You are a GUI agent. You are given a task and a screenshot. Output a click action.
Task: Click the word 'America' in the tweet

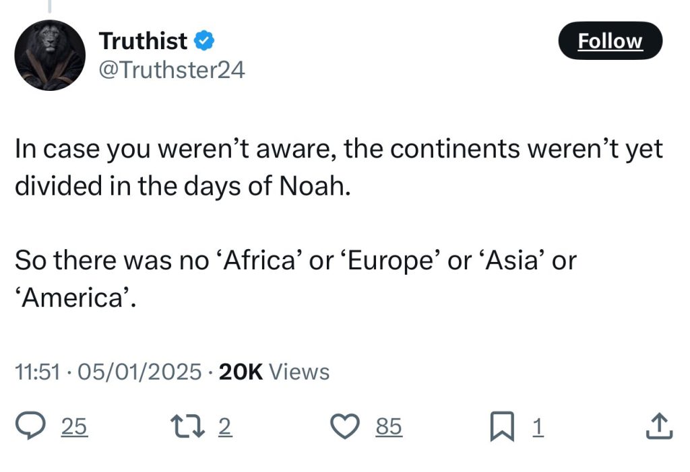(x=72, y=298)
